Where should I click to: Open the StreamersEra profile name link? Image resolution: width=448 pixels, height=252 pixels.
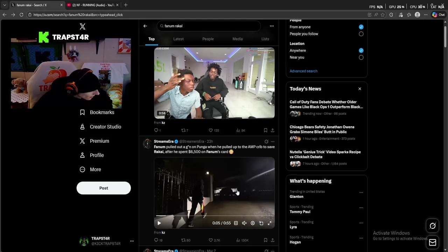[x=164, y=141]
